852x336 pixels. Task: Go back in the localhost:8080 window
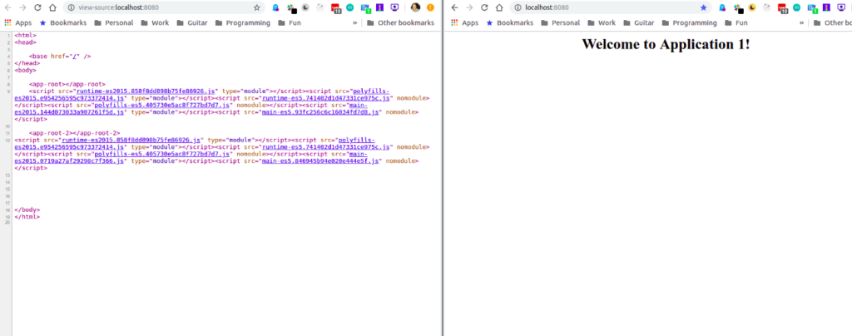point(454,7)
